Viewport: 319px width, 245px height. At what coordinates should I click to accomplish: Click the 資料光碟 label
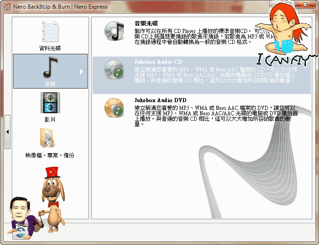(x=50, y=48)
